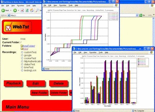Open the Tools menu in bar chart window

pos(100,52)
